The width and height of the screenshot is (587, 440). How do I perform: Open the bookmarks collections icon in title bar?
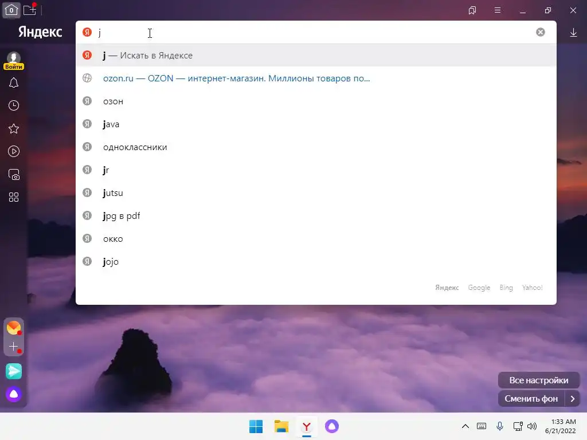tap(472, 10)
